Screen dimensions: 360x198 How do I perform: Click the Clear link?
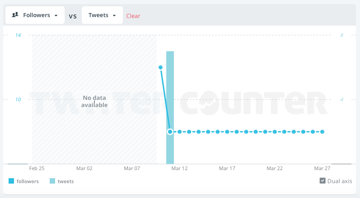click(x=133, y=16)
